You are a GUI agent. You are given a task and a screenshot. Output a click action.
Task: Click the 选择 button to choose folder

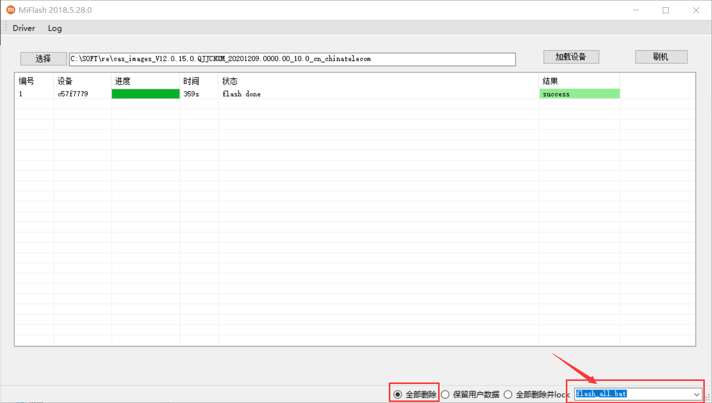[x=44, y=59]
